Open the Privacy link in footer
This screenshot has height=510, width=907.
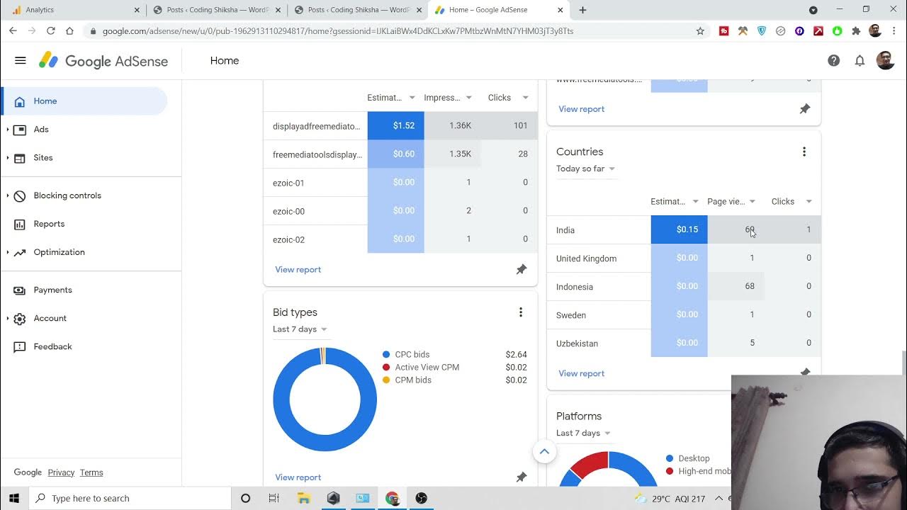click(x=61, y=472)
